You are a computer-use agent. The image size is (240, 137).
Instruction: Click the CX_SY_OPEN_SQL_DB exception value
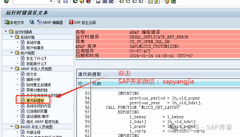[x=149, y=42]
